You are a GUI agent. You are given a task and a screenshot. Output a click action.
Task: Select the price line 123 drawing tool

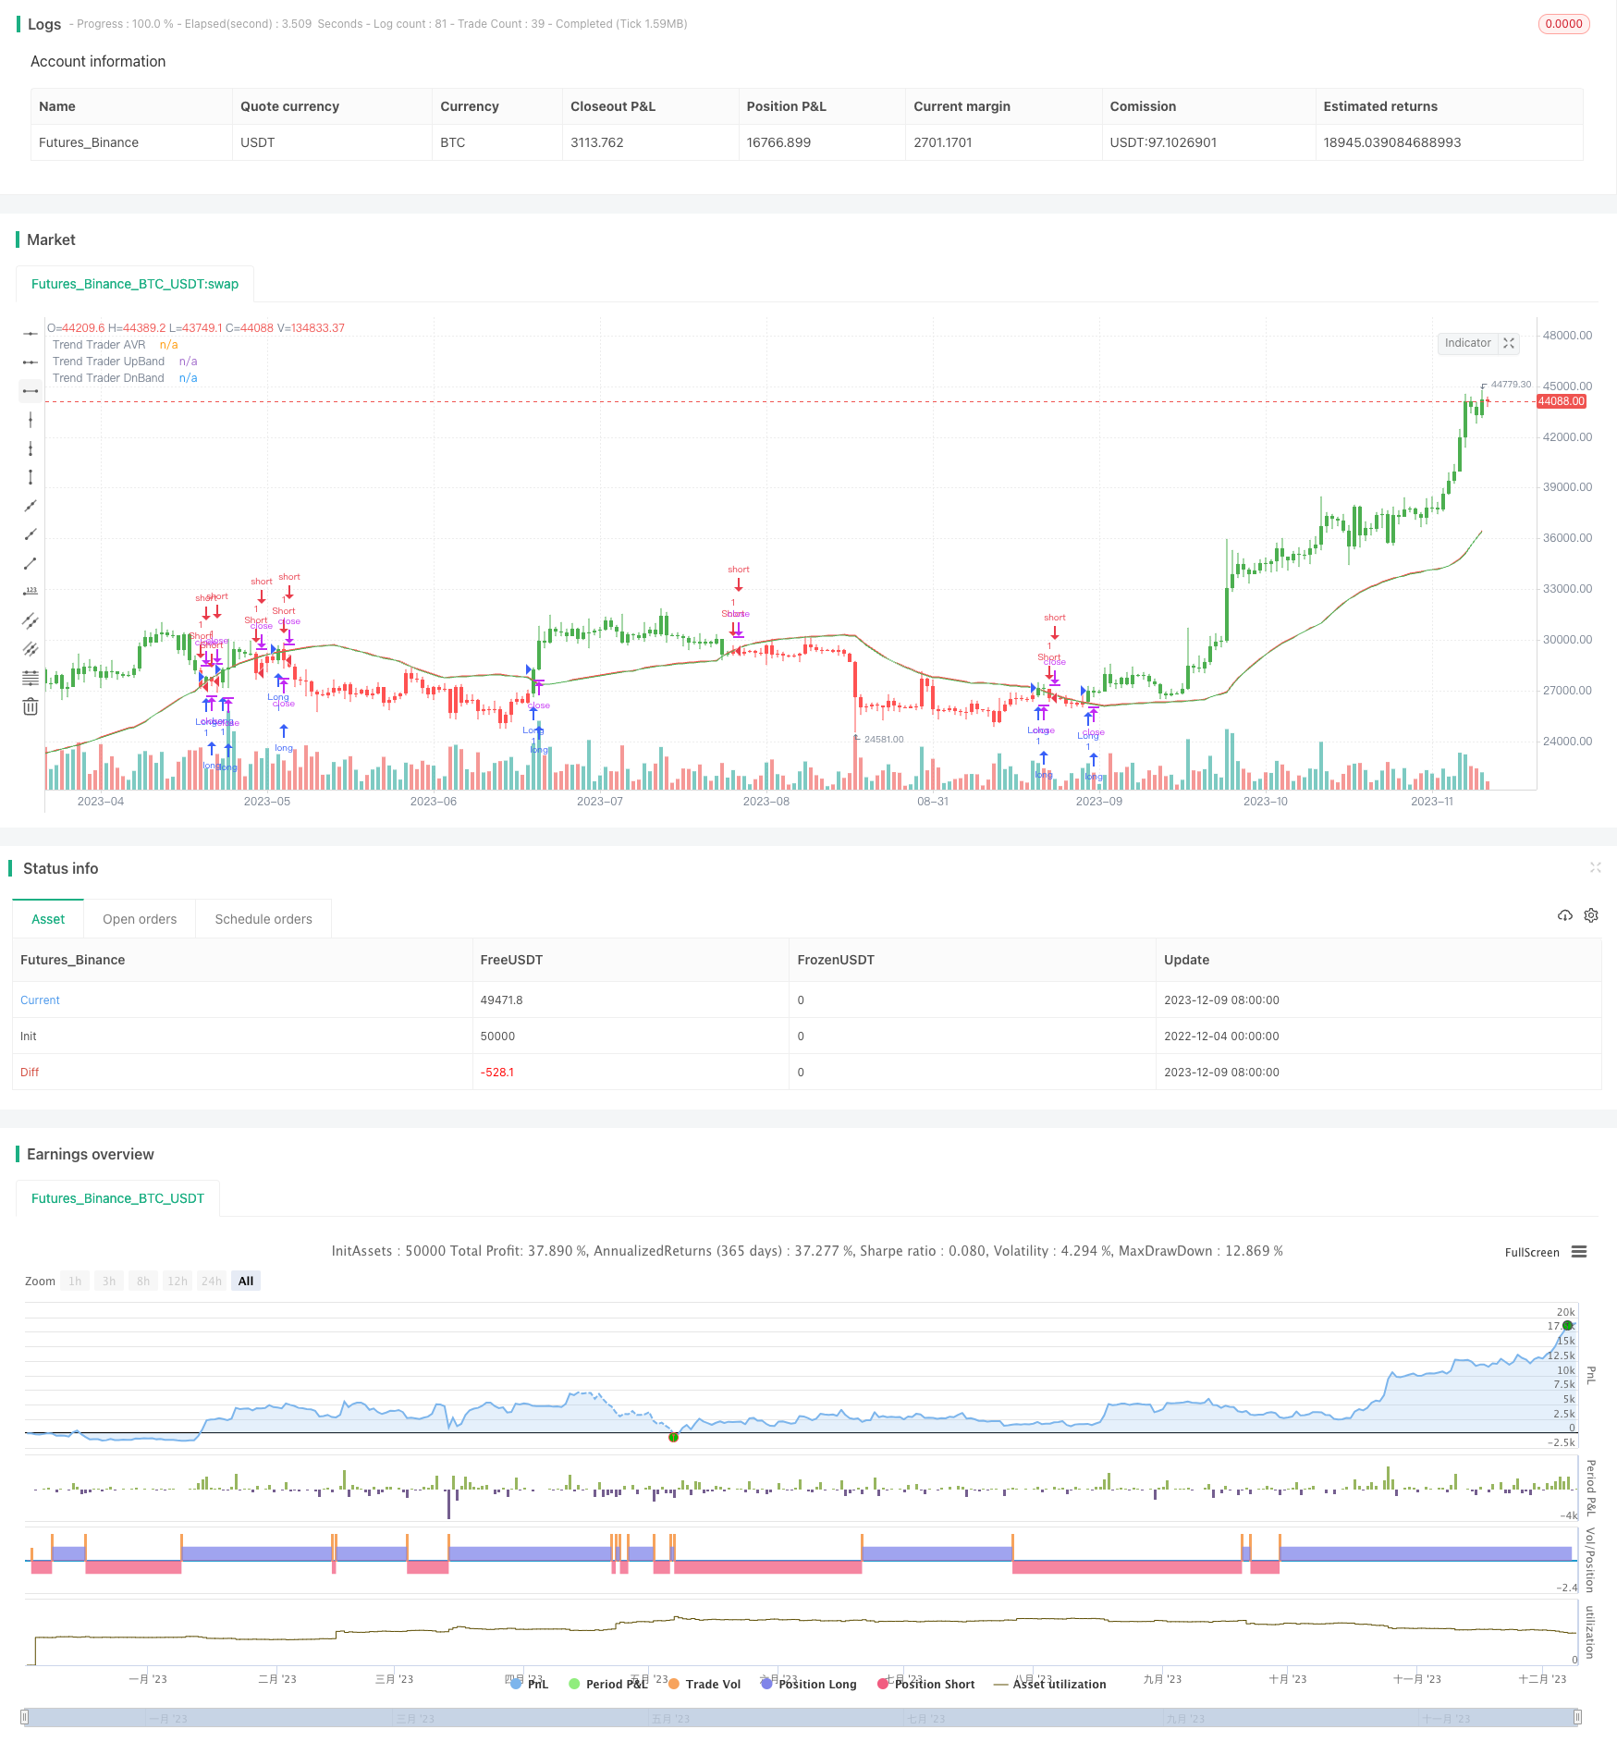coord(31,592)
